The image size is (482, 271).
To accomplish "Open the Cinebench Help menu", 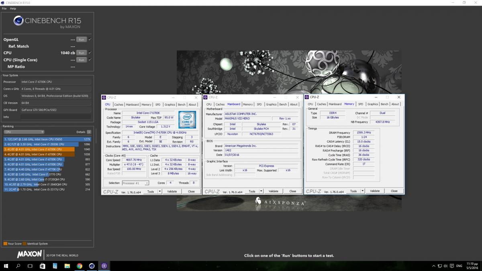I will 13,8.
